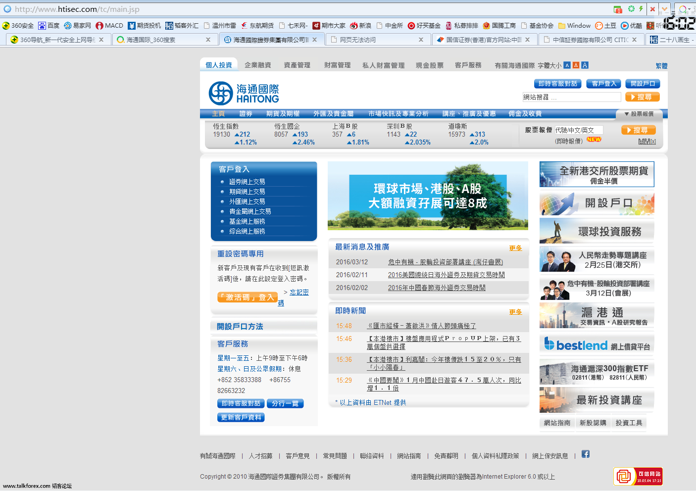Switch to the 中信証券國際有限公司 tab
Image resolution: width=696 pixels, height=491 pixels.
591,40
